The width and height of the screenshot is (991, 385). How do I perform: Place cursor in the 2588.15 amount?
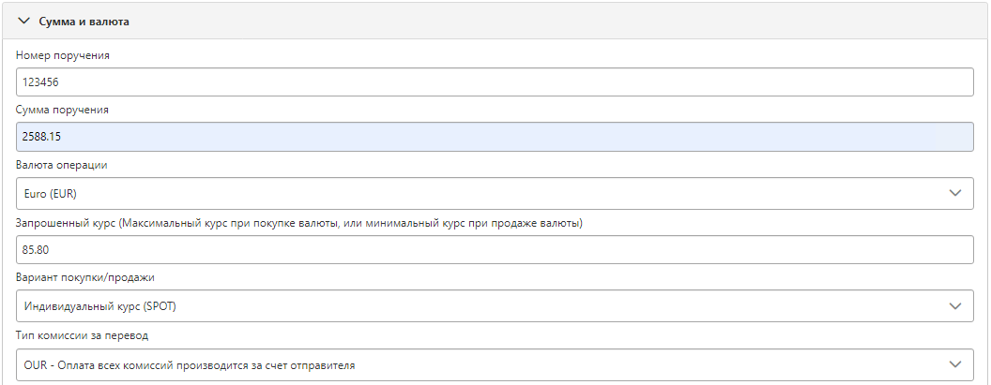click(41, 137)
